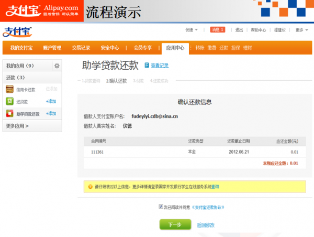Click the document icon beside 查看记录
The height and width of the screenshot is (237, 314).
click(147, 66)
